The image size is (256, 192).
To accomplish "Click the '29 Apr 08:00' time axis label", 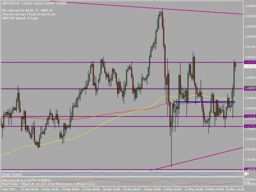I will click(x=132, y=190).
